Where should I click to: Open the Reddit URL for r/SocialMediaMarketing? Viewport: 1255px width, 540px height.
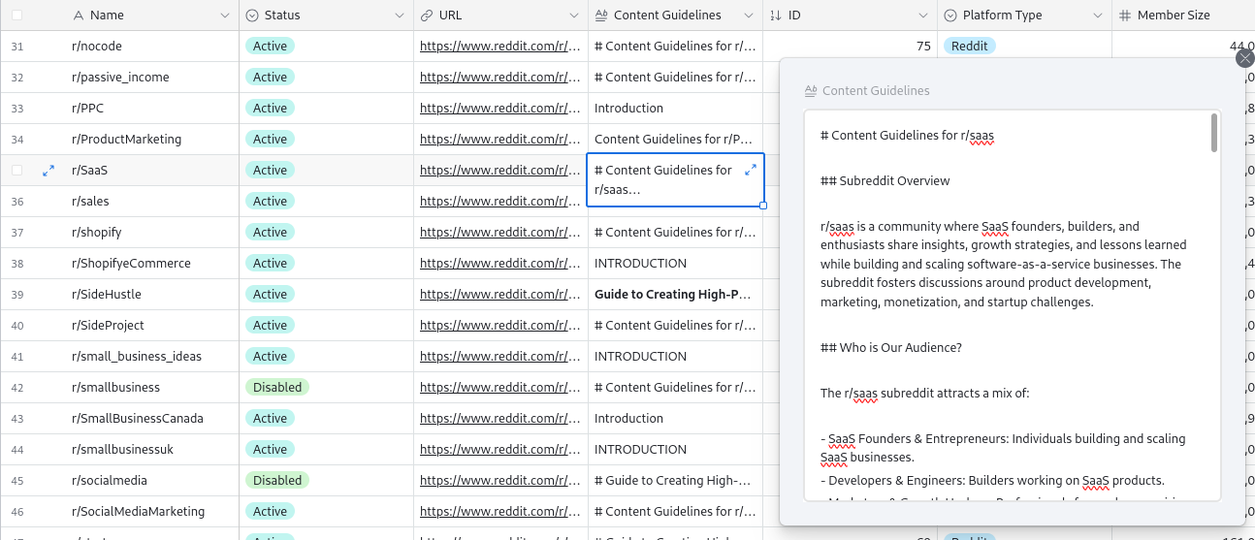click(500, 511)
